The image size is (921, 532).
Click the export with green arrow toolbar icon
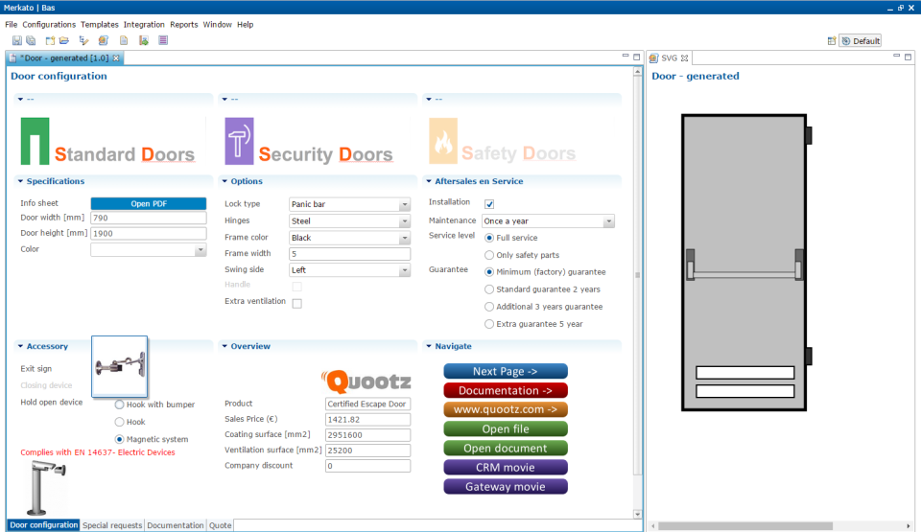pos(143,40)
